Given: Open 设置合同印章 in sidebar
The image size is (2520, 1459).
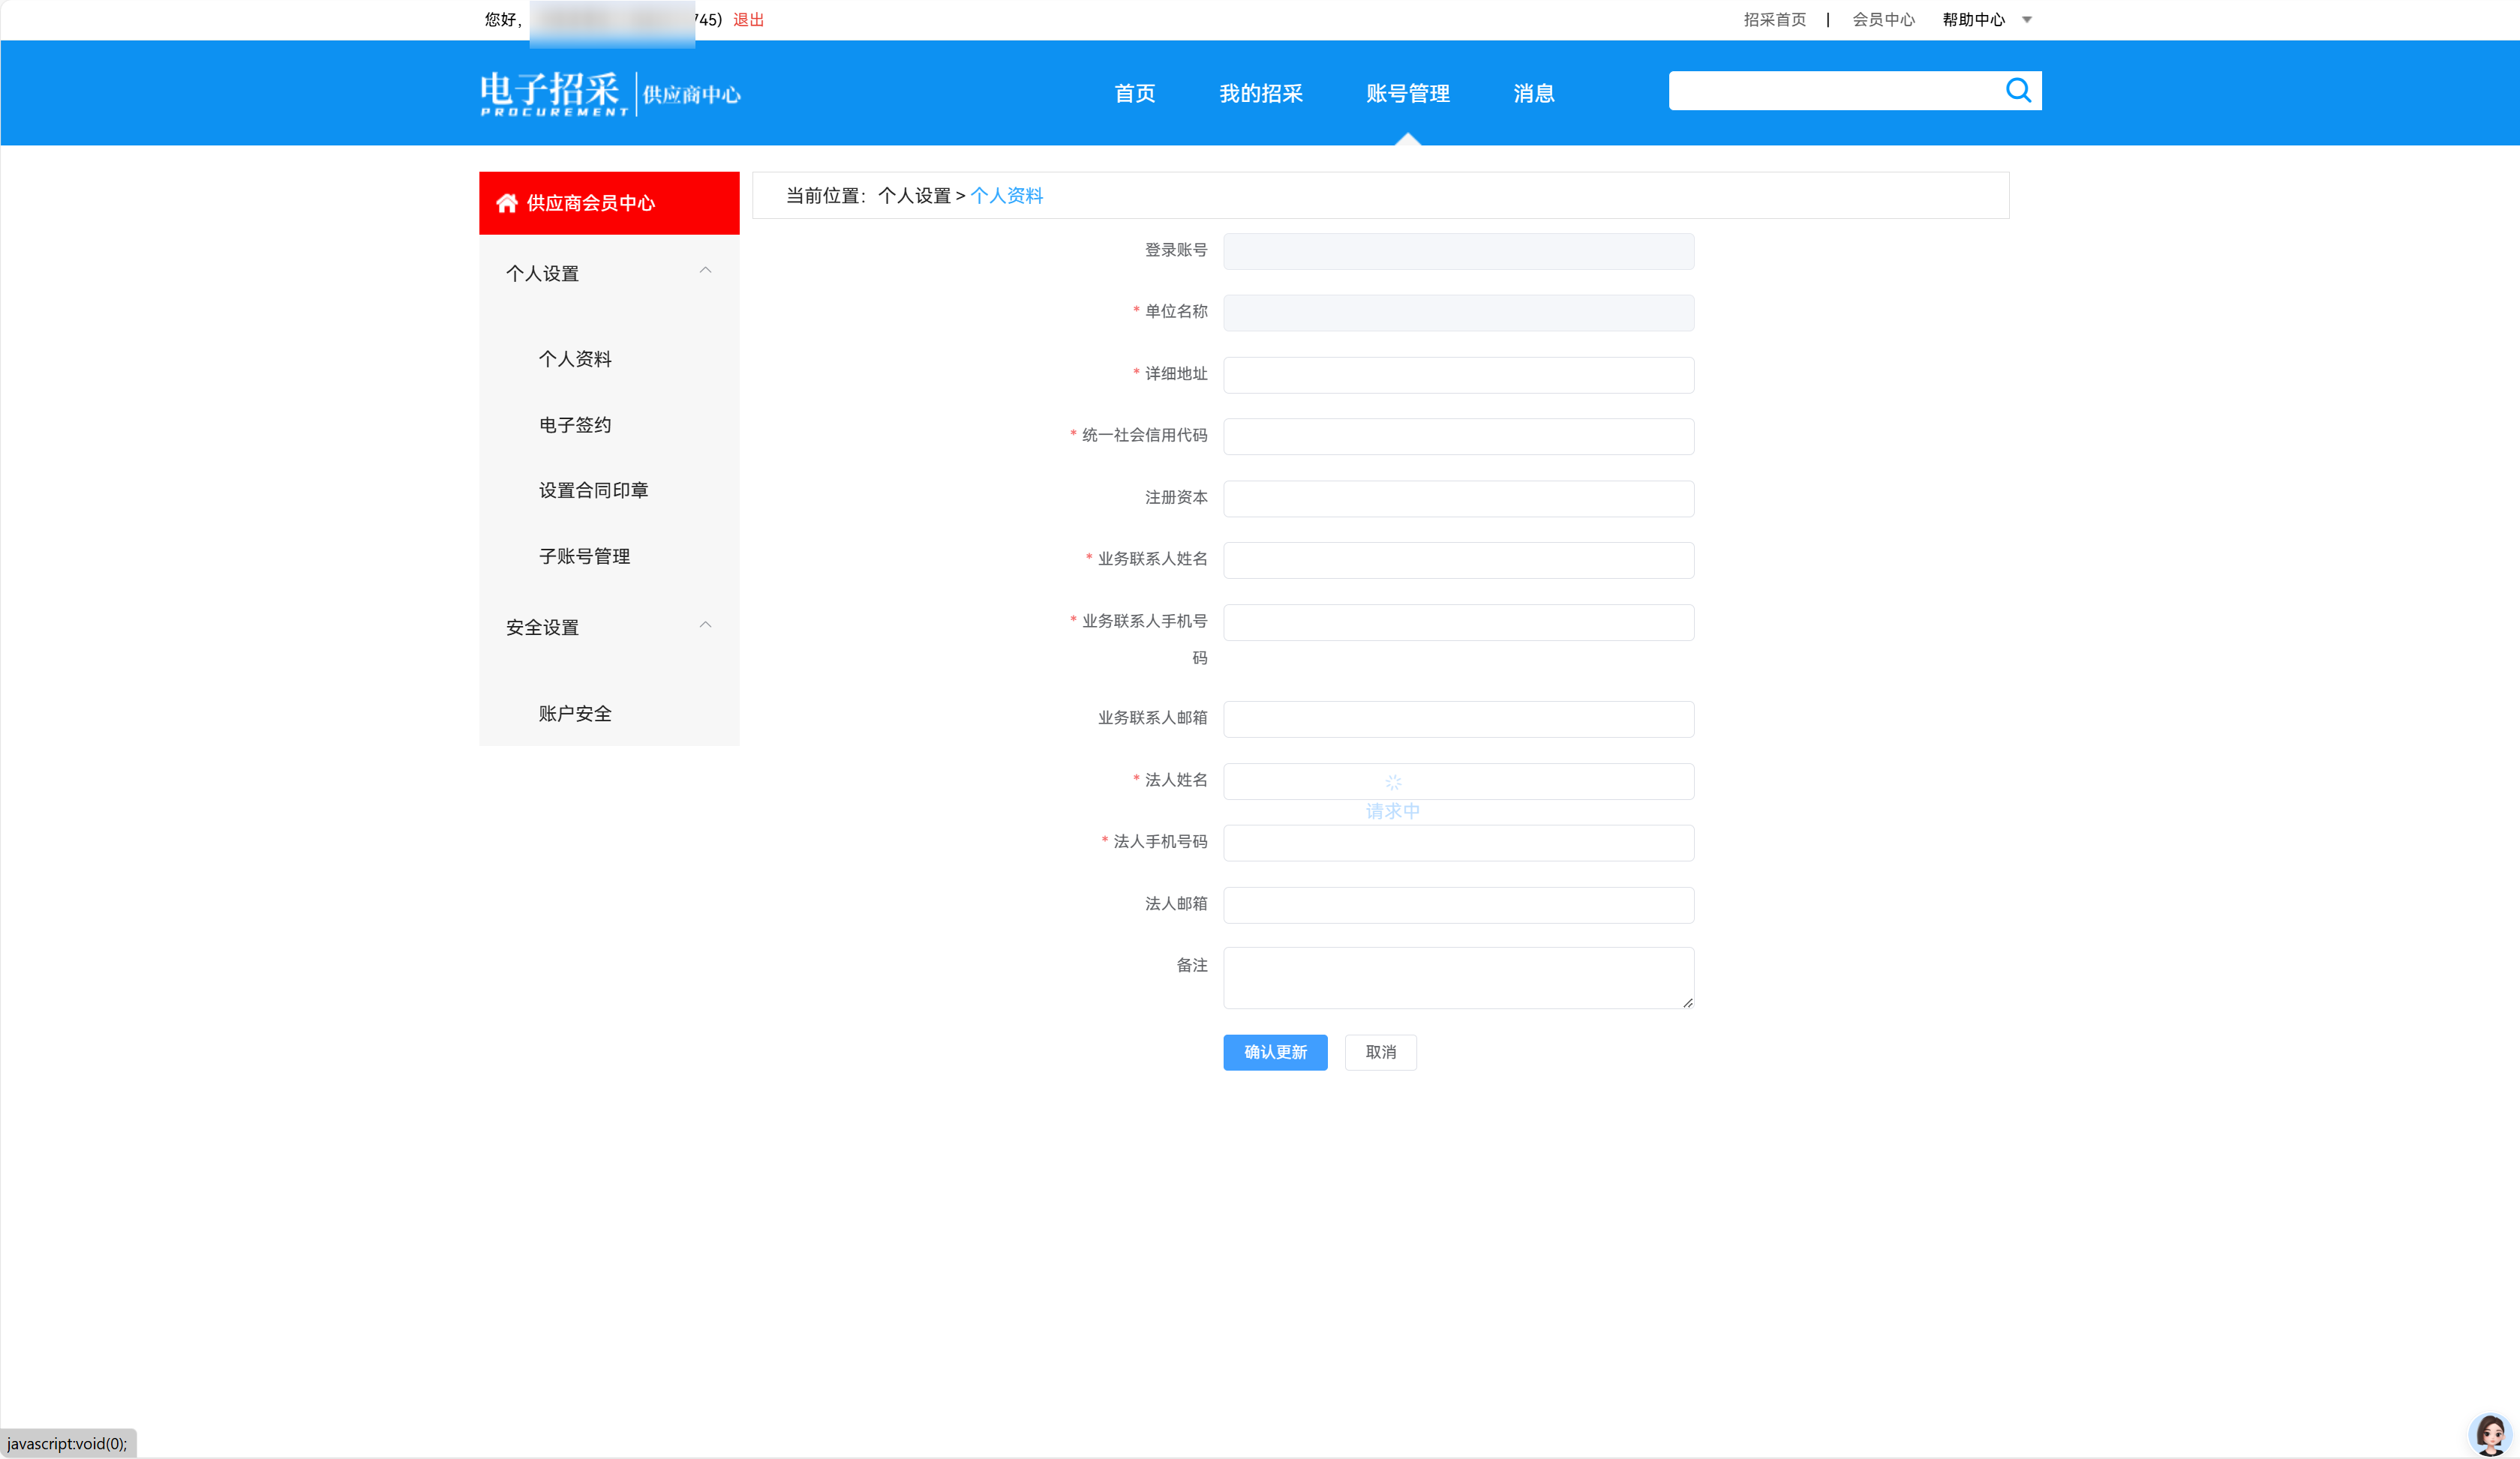Looking at the screenshot, I should [x=593, y=490].
